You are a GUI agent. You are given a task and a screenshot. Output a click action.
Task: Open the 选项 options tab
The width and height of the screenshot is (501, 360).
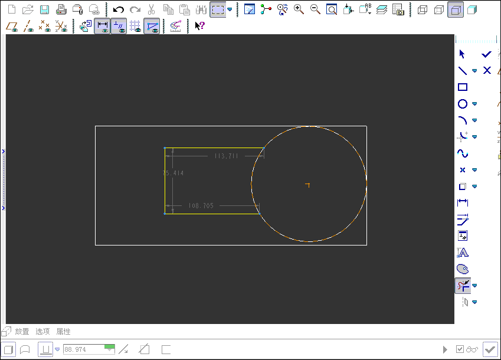42,331
